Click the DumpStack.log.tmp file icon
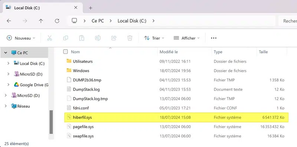The image size is (297, 147). click(x=69, y=98)
